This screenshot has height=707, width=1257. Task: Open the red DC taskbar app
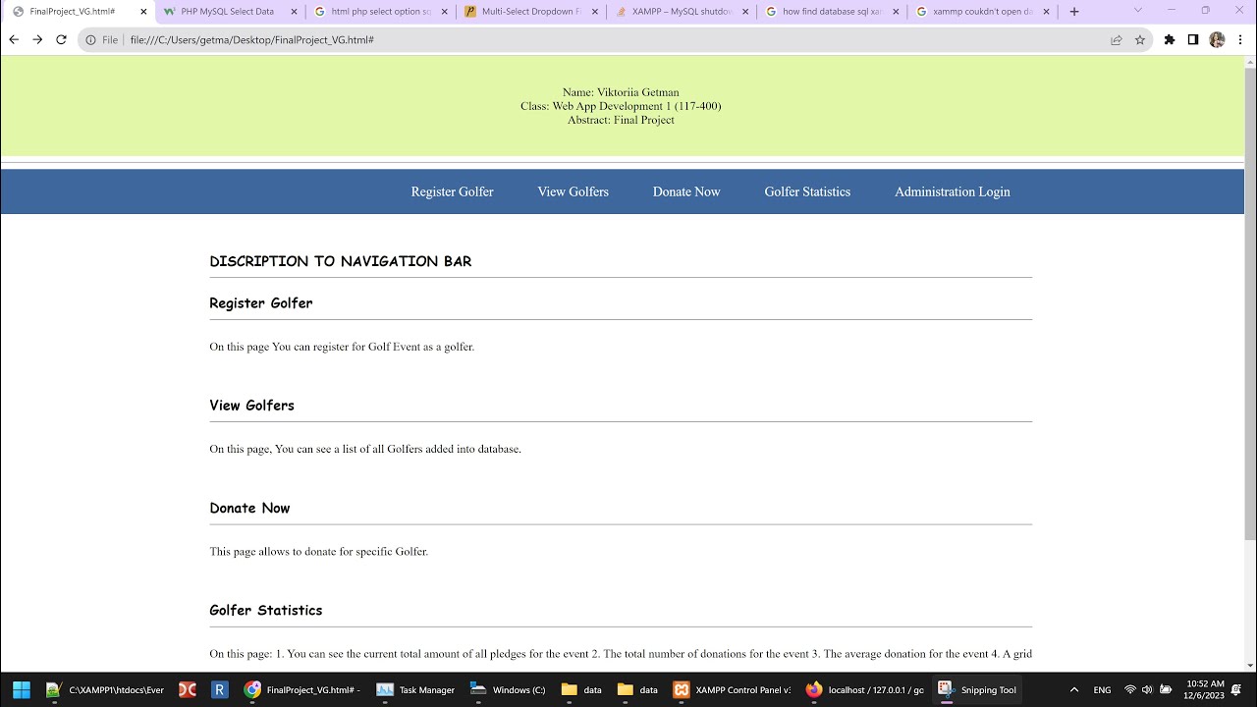tap(187, 689)
